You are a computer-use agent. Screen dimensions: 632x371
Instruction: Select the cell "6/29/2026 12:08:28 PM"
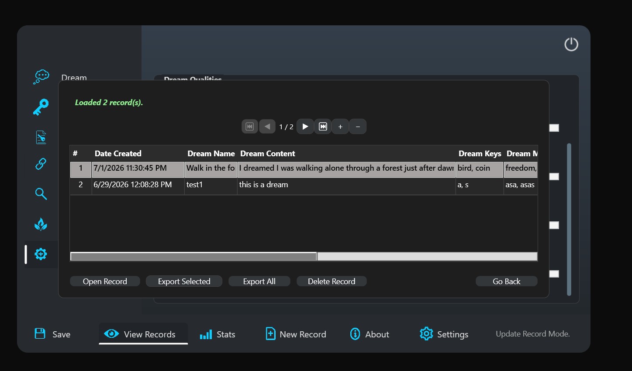138,185
